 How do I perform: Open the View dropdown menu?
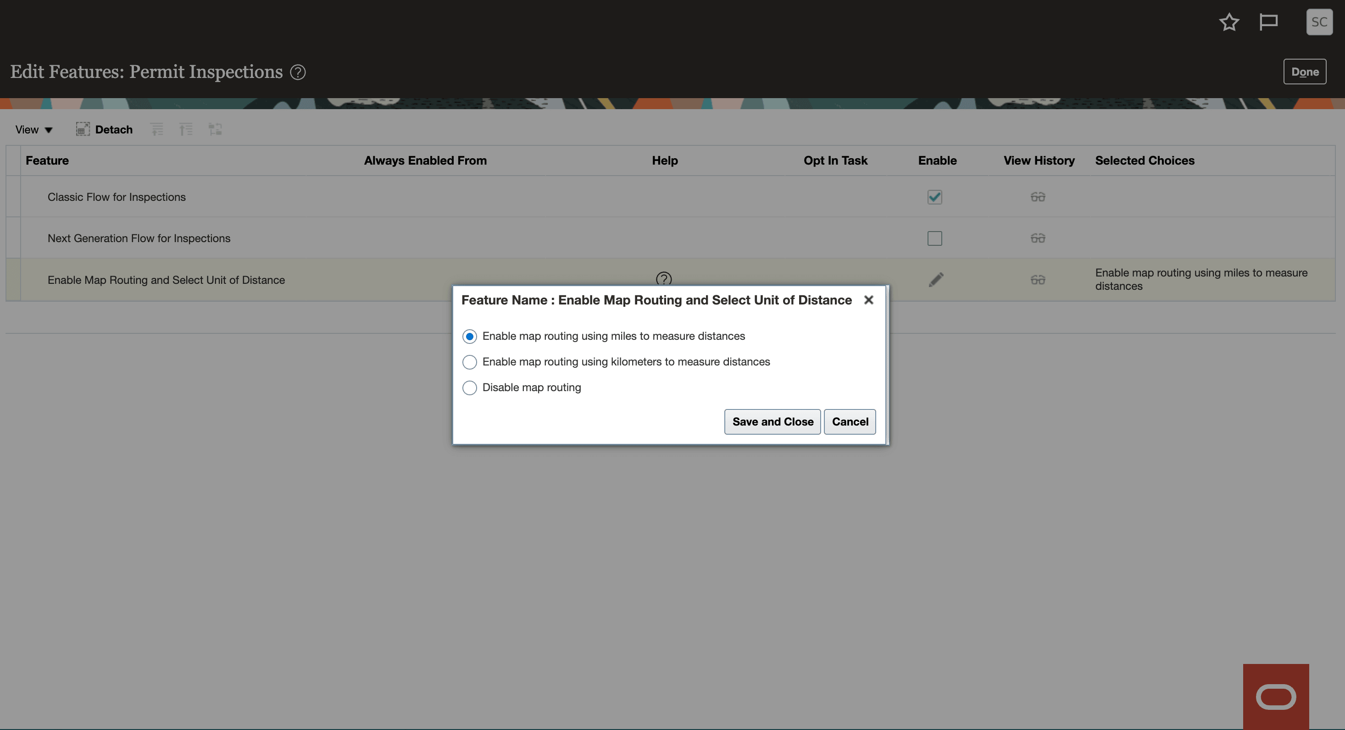coord(33,129)
